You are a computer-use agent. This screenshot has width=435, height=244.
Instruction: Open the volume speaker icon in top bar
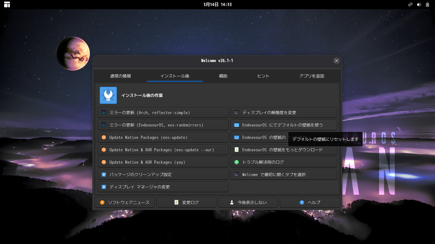[419, 4]
